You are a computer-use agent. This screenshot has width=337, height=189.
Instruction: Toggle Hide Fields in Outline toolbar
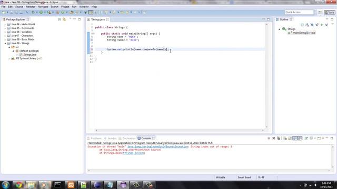(312, 25)
